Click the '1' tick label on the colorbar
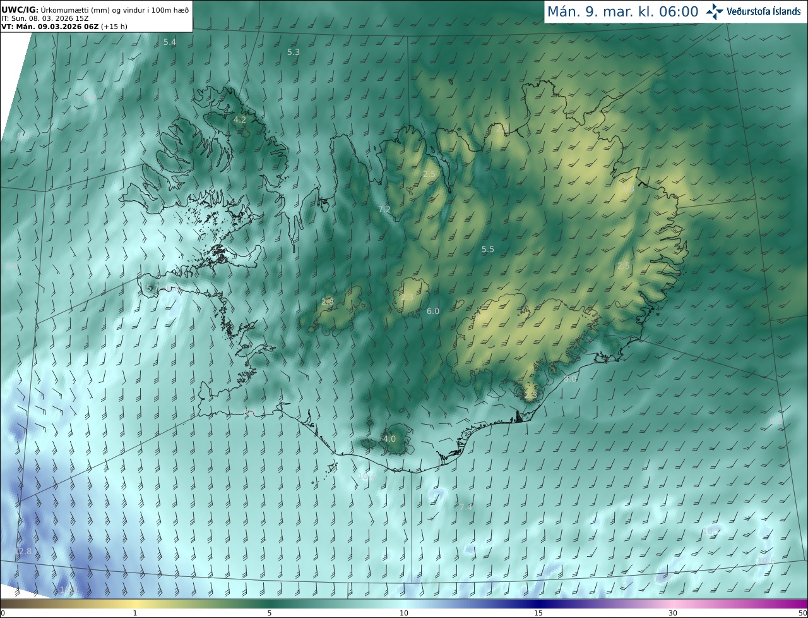 point(135,613)
